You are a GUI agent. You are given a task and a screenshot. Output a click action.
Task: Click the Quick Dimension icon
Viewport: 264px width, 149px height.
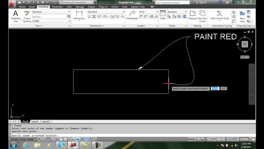pos(99,17)
